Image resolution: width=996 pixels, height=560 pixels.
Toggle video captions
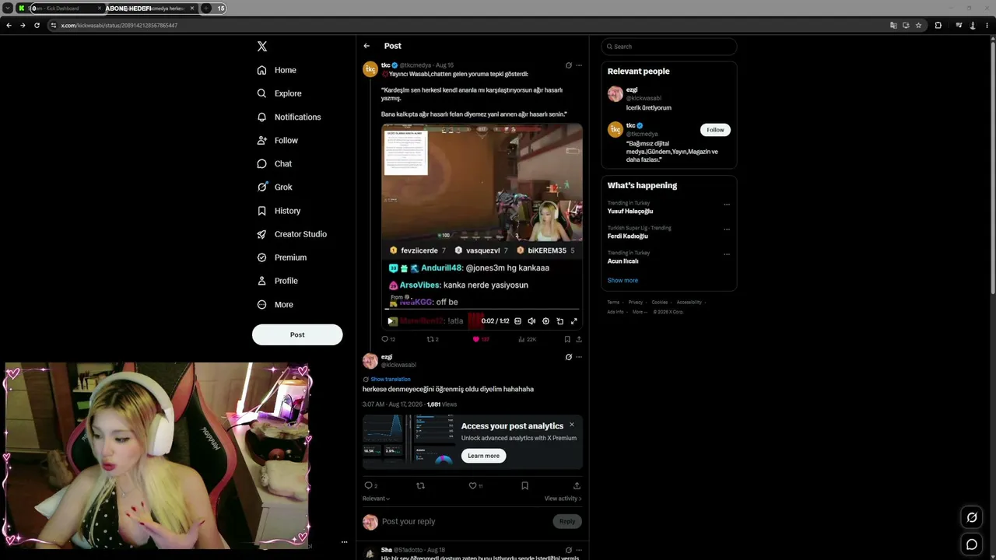[517, 321]
